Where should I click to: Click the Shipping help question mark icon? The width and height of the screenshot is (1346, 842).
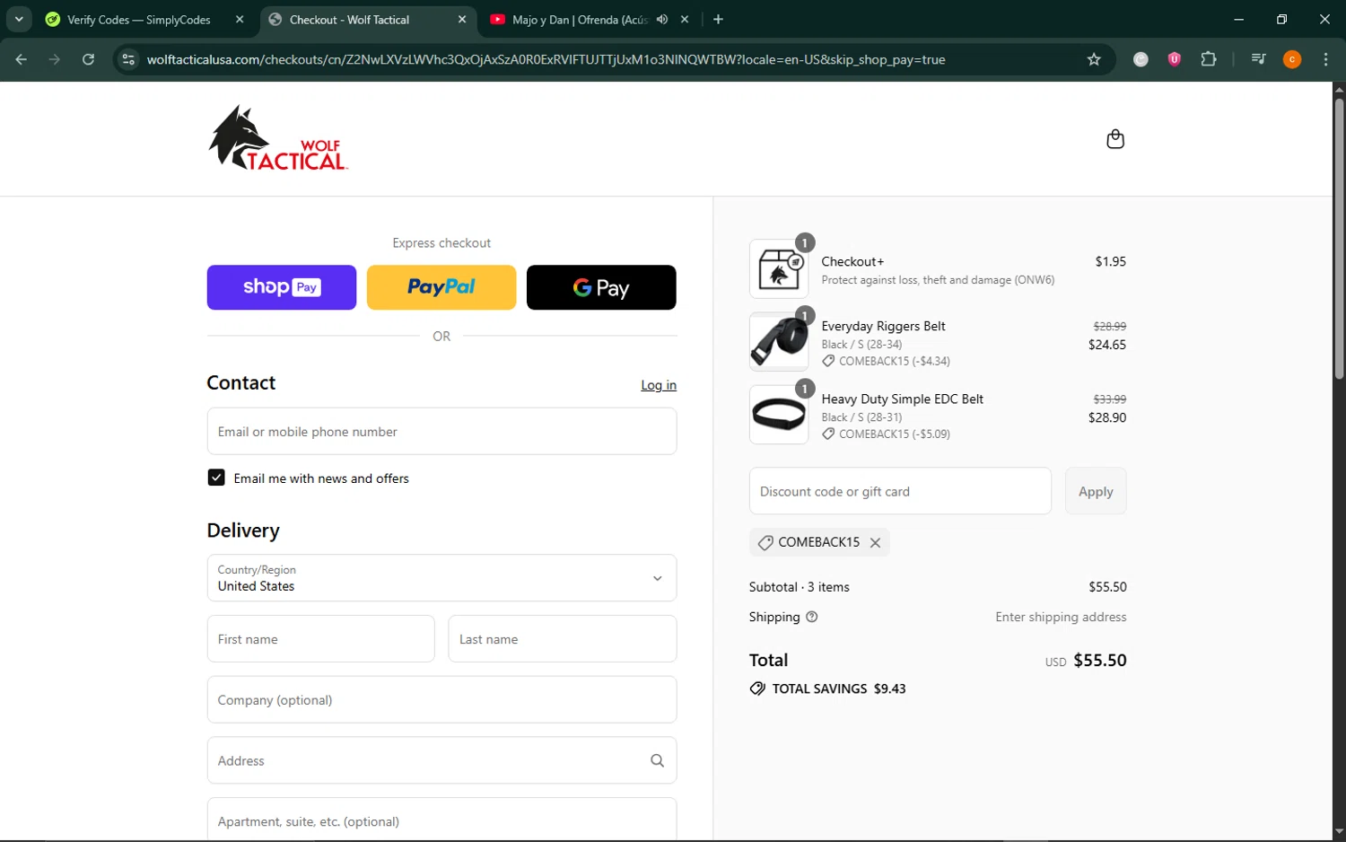(812, 617)
